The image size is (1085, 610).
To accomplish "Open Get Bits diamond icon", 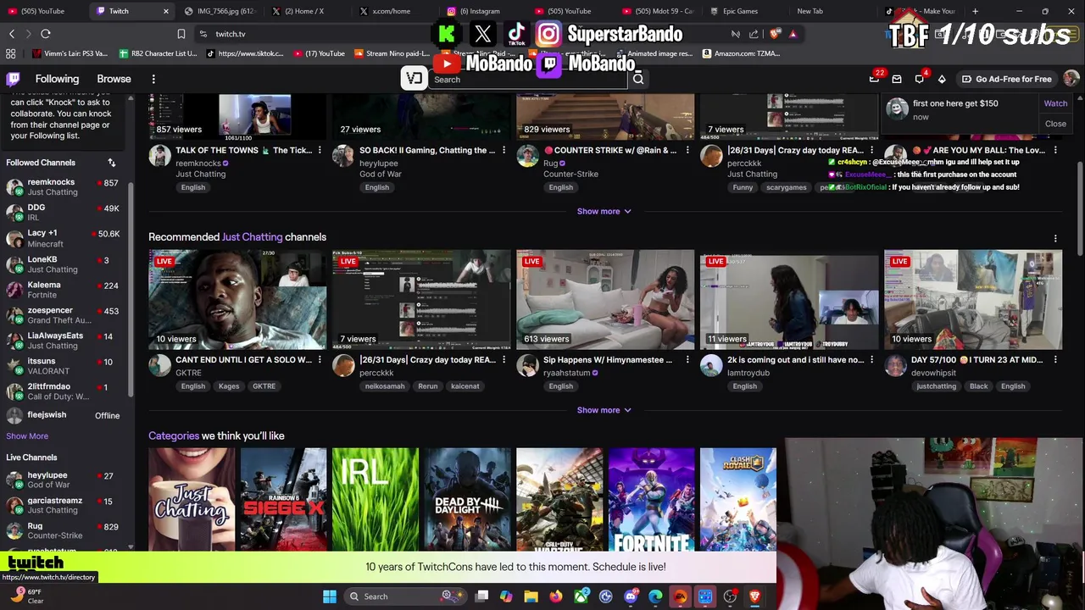I will [942, 79].
